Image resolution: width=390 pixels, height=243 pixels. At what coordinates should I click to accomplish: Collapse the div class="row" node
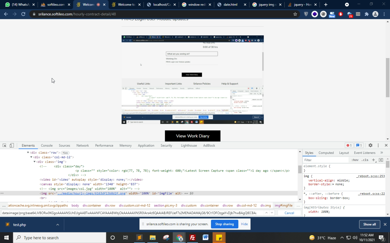point(28,153)
